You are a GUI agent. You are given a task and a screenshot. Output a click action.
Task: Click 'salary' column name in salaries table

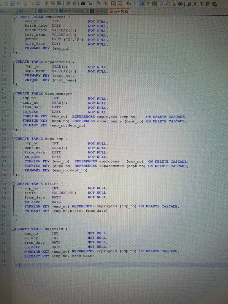point(31,238)
